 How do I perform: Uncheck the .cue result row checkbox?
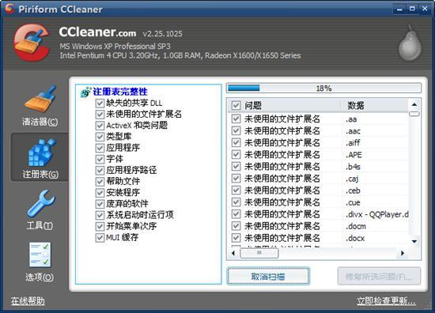click(x=236, y=202)
